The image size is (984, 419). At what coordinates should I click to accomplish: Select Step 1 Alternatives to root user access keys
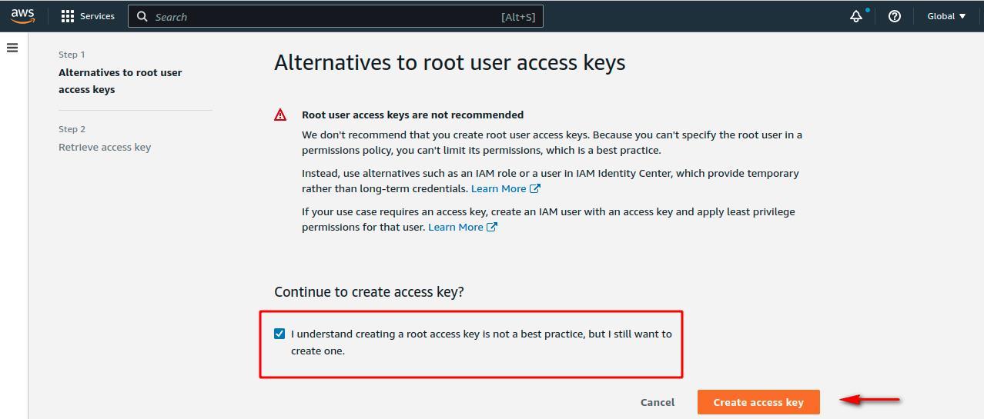click(x=120, y=81)
